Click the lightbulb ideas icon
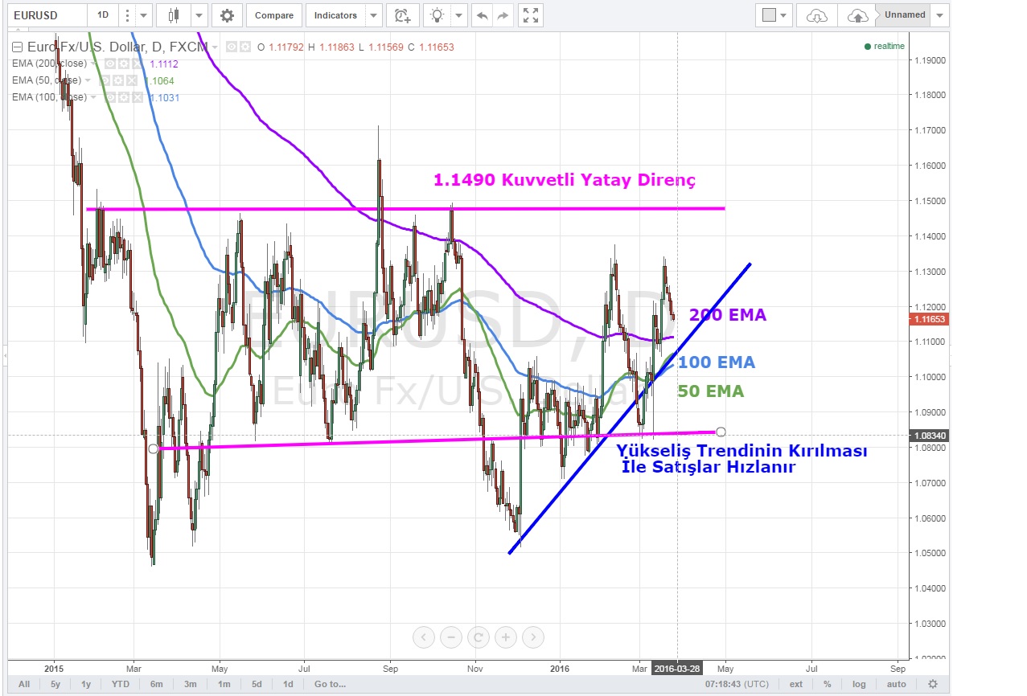 [x=437, y=15]
